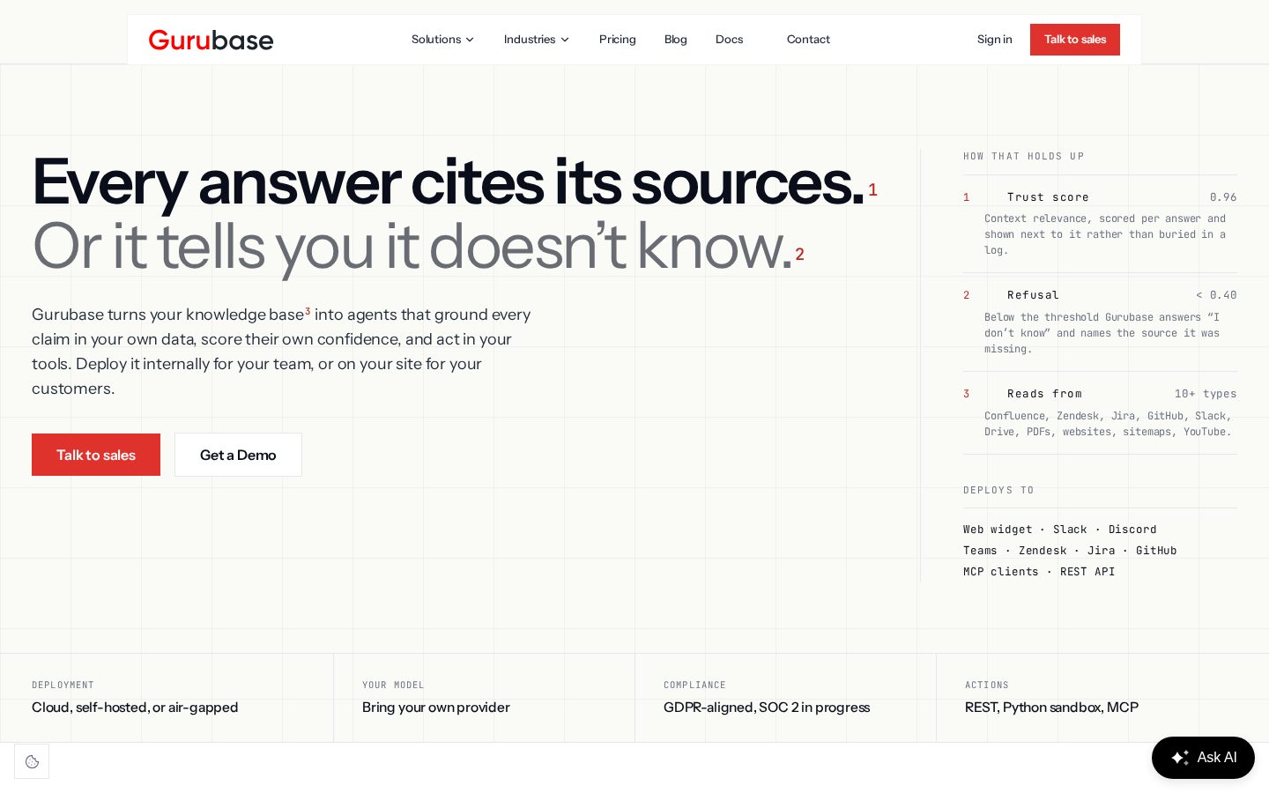1269x793 pixels.
Task: Click "REST API" in the deploys list
Action: [x=1087, y=572]
